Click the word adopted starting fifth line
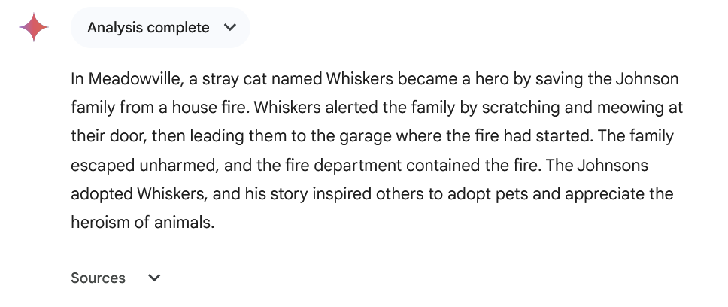The width and height of the screenshot is (728, 307). [x=102, y=194]
